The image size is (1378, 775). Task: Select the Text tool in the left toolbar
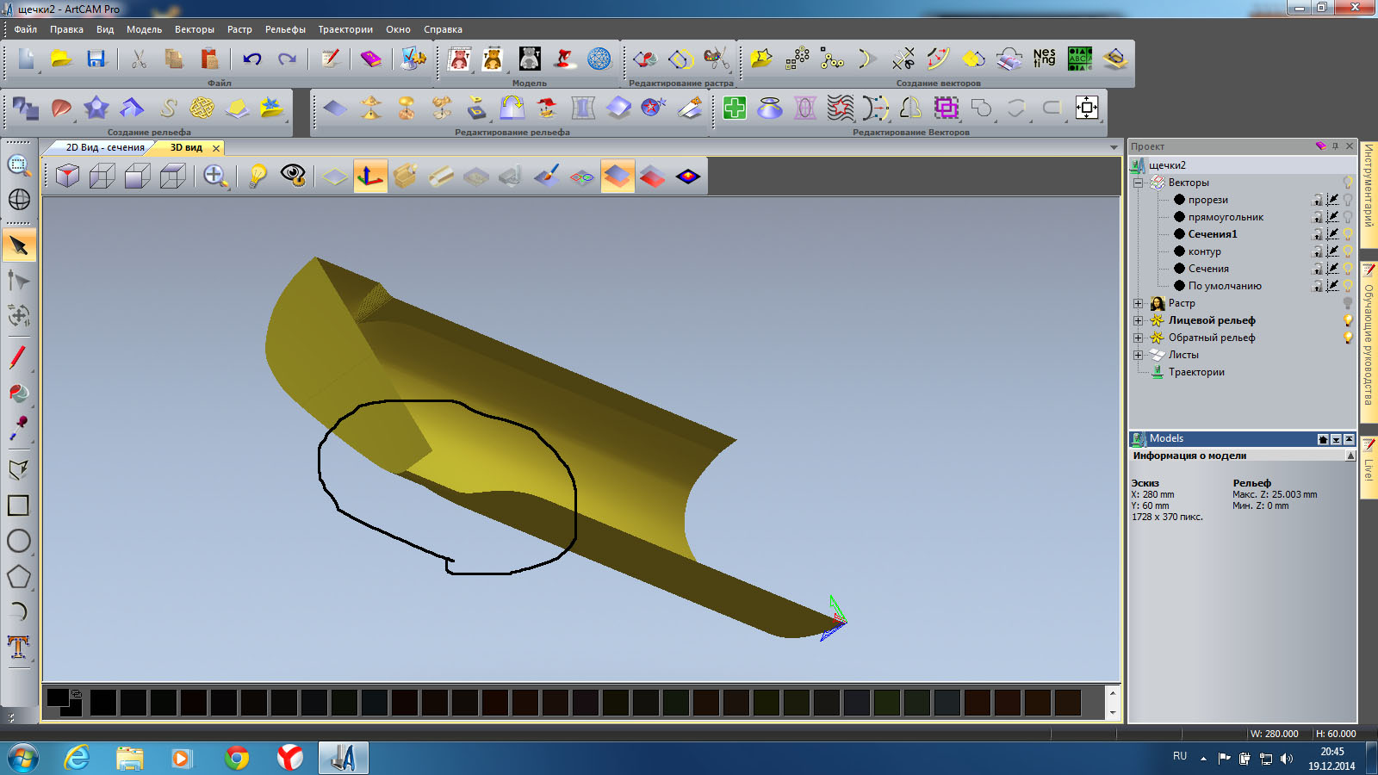point(18,647)
